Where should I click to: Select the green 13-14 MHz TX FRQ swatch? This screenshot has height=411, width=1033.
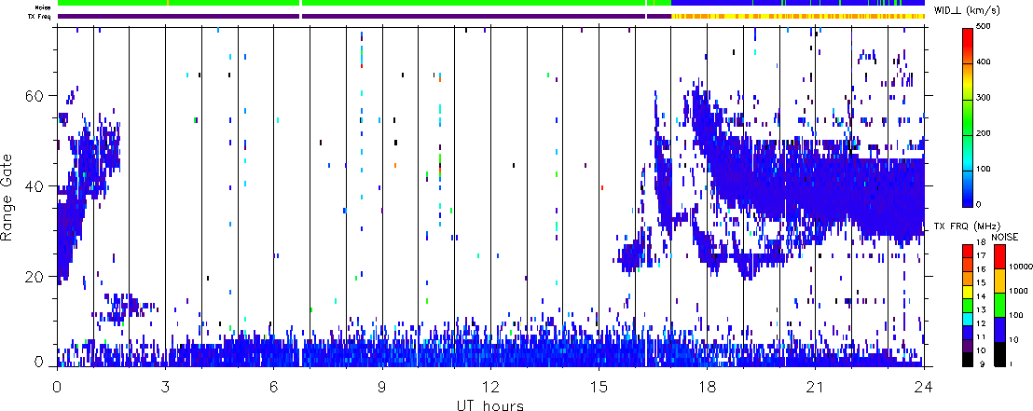coord(967,305)
